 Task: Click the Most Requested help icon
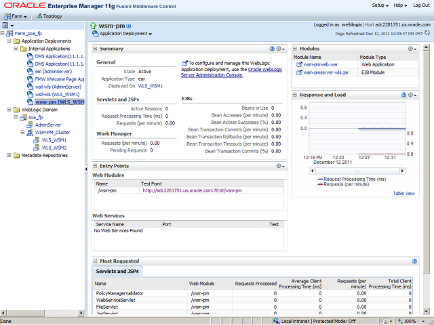(414, 261)
